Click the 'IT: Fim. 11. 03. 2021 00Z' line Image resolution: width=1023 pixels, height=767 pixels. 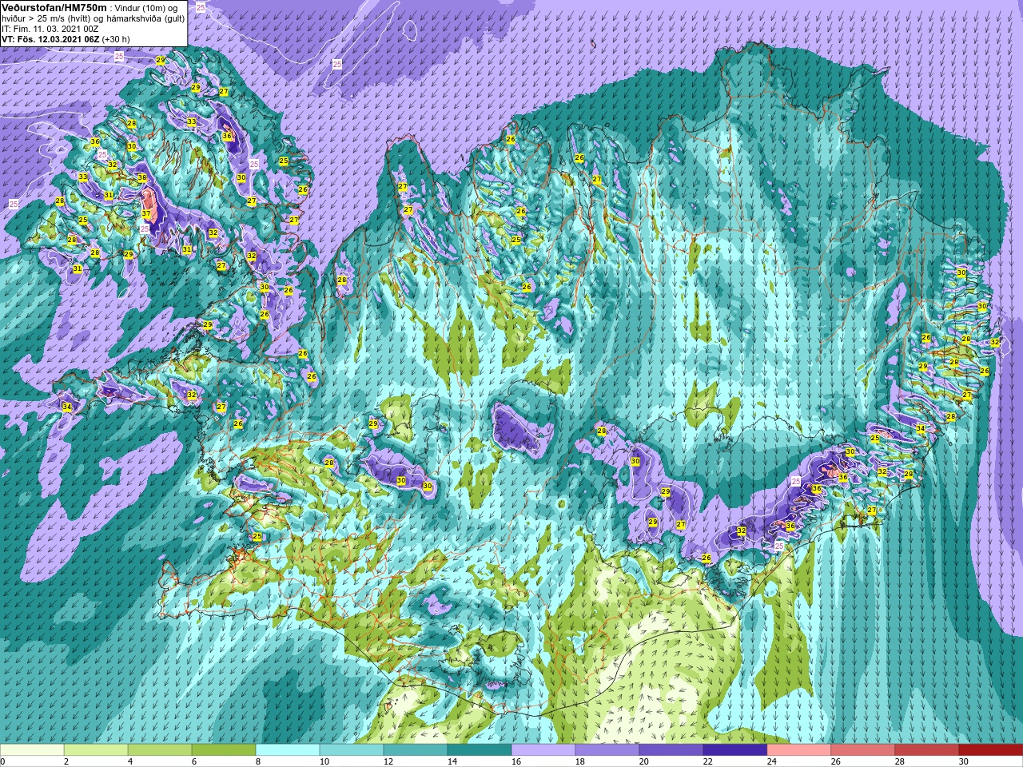(x=50, y=28)
